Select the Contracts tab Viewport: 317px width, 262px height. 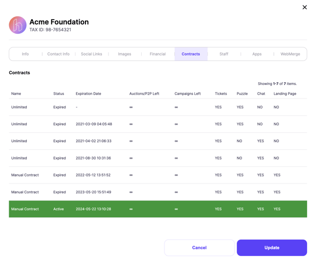click(191, 54)
